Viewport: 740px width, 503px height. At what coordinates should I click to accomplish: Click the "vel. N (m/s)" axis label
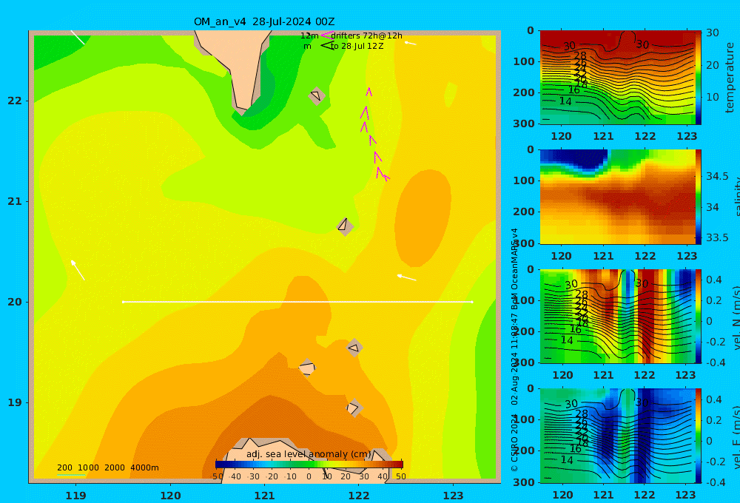736,317
